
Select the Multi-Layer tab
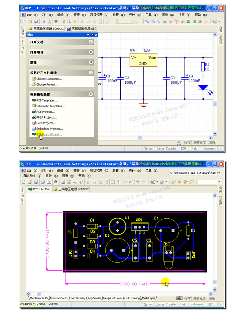tap(148, 298)
